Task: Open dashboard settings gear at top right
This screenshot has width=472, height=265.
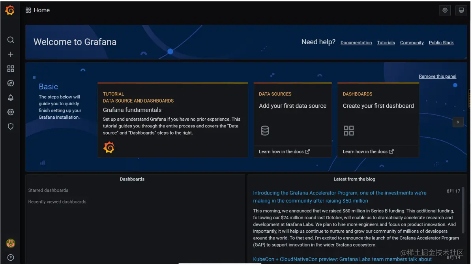Action: (x=445, y=10)
